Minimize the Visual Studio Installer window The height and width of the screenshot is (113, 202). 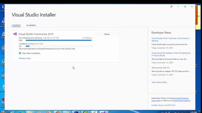click(178, 7)
